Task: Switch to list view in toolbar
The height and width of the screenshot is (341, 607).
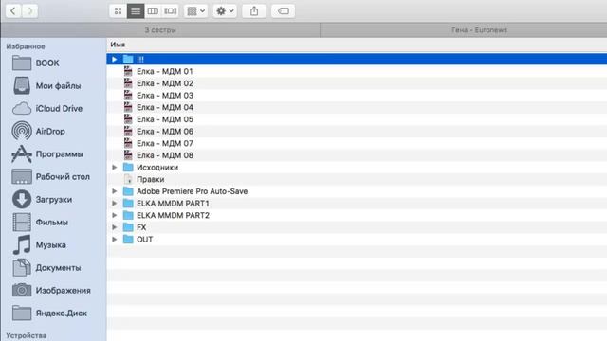Action: (136, 10)
